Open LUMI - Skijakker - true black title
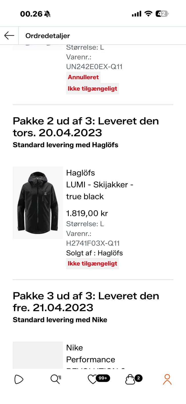This screenshot has height=404, width=186. tap(100, 190)
